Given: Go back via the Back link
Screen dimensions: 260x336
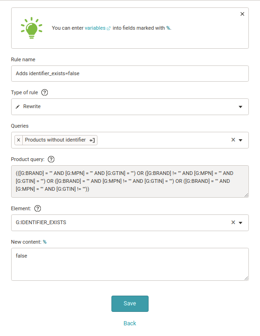Looking at the screenshot, I should point(130,323).
